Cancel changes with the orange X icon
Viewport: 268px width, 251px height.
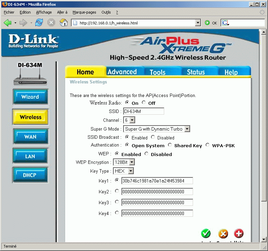223,234
